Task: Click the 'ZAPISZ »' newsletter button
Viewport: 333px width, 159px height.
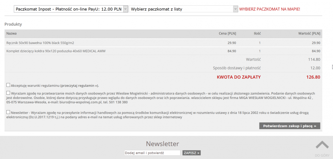Action: [191, 153]
